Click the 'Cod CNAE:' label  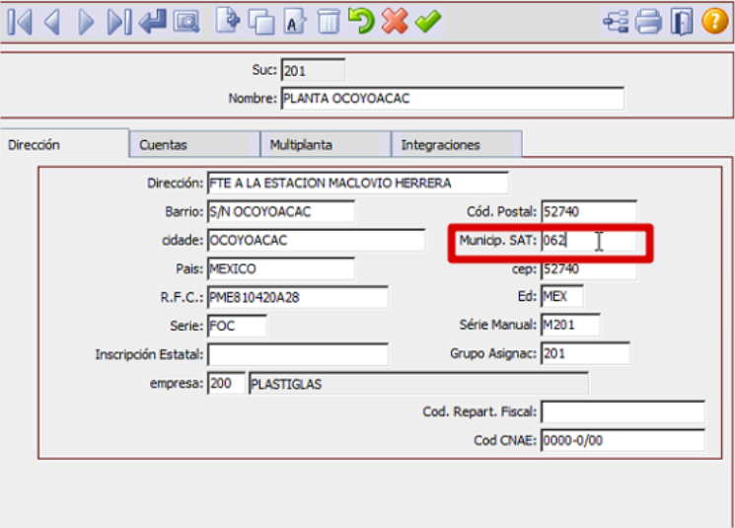tap(505, 440)
